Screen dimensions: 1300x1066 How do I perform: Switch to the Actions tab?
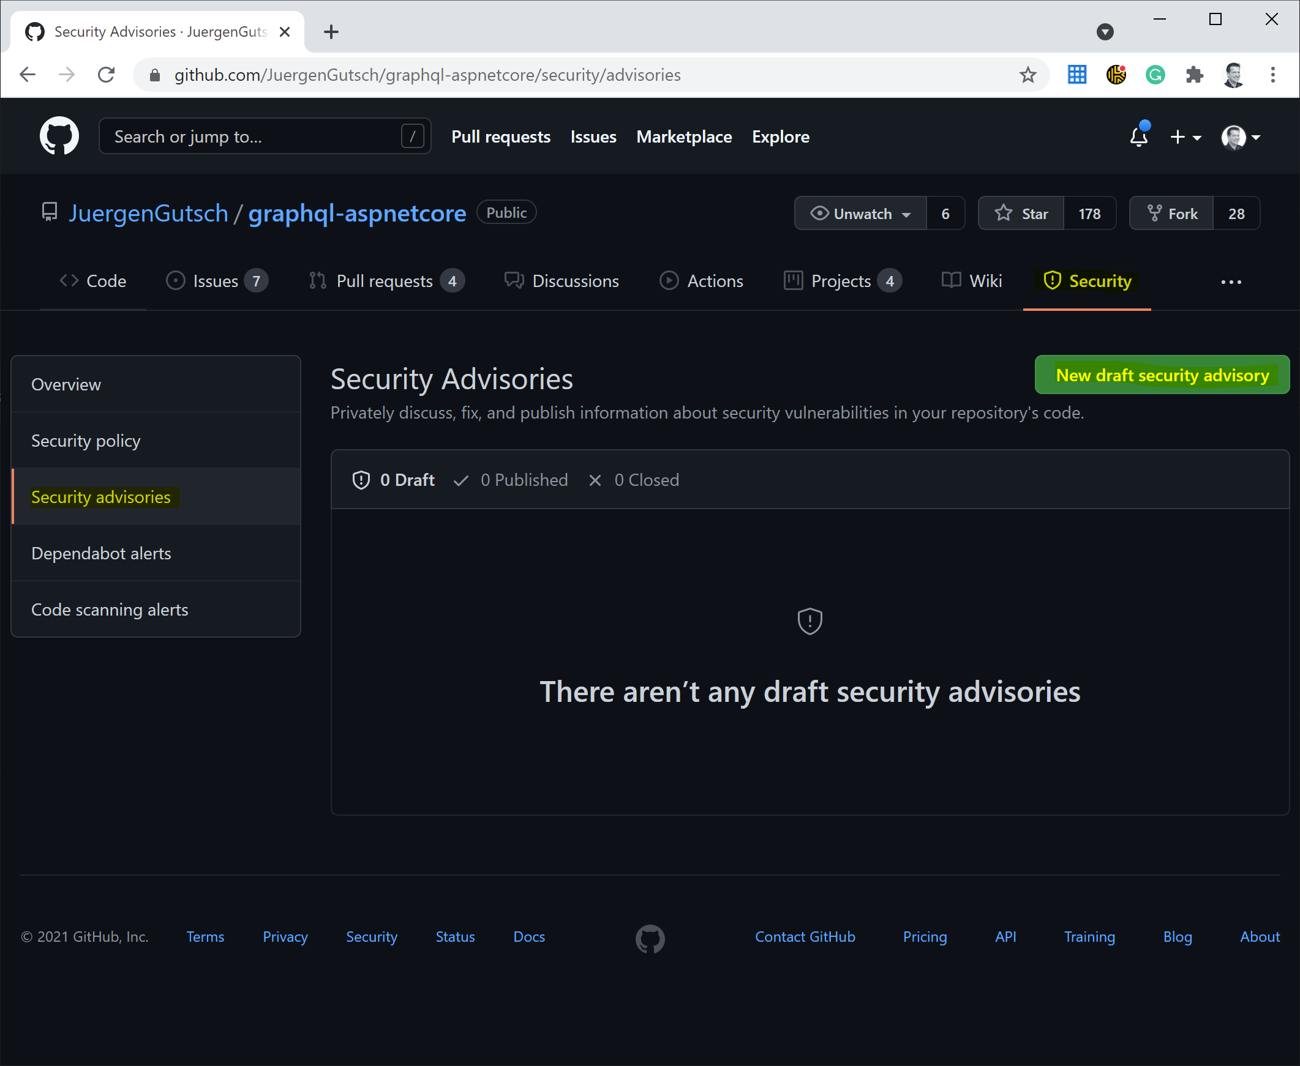(x=702, y=281)
